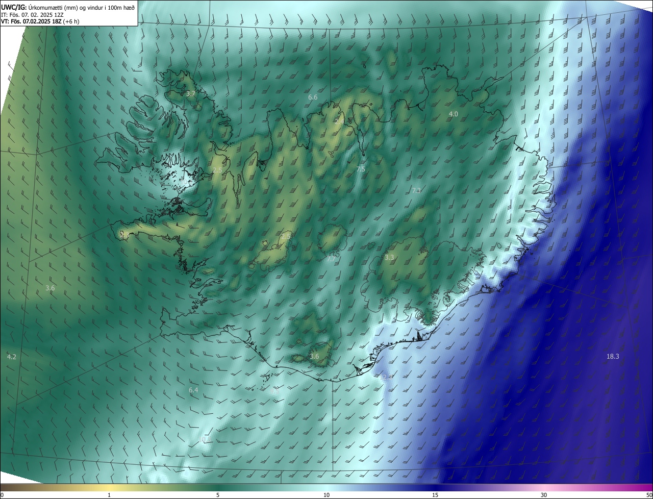Click the 3.7 precipitation value label

(x=191, y=94)
